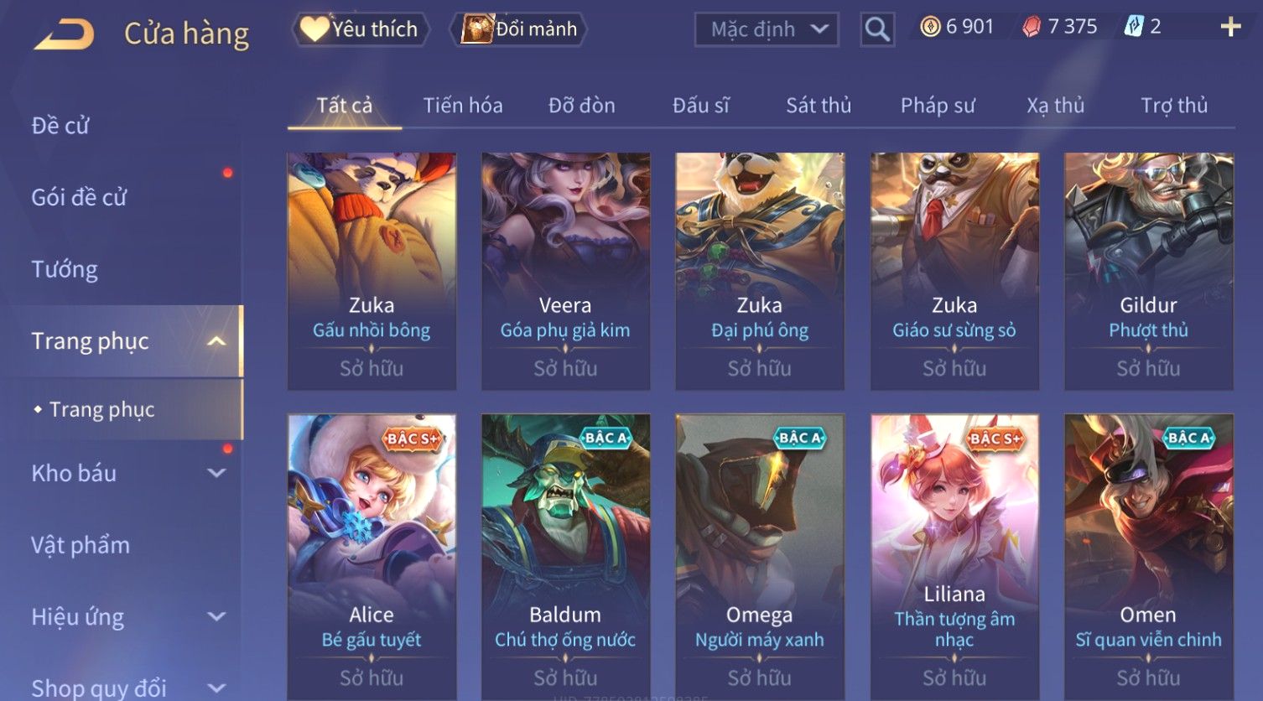This screenshot has height=701, width=1263.
Task: Select the Tiến hóa tab
Action: tap(463, 106)
